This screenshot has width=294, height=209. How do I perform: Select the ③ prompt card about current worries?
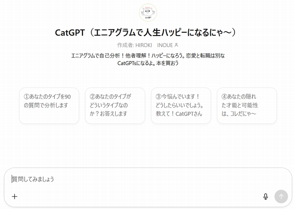(181, 106)
